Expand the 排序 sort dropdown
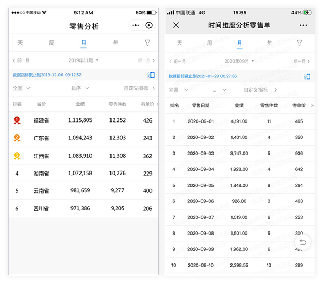323x284 pixels. coord(80,88)
